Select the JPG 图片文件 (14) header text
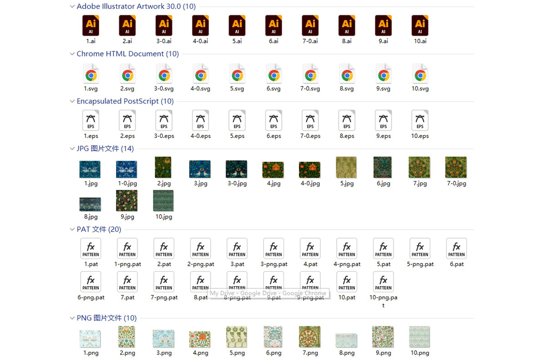546x364 pixels. (x=105, y=148)
